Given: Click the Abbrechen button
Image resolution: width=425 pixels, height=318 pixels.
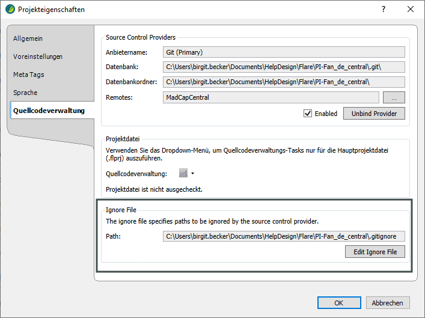Looking at the screenshot, I should tap(387, 302).
